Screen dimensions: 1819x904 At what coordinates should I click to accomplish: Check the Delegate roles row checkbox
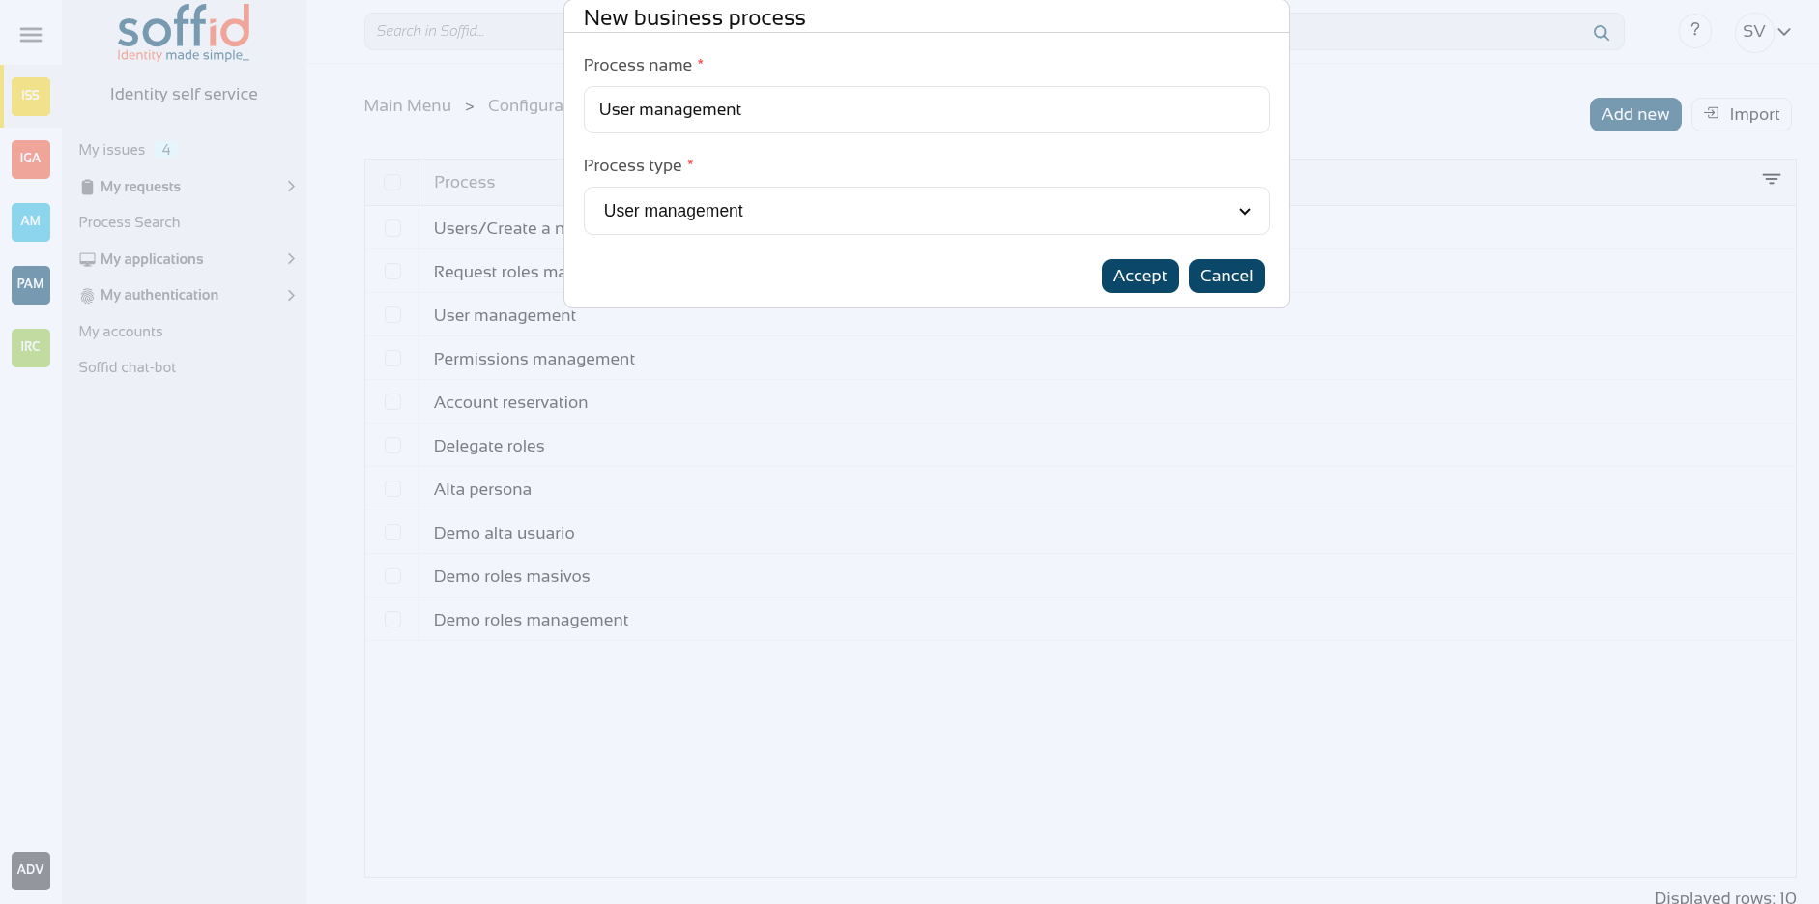[392, 446]
